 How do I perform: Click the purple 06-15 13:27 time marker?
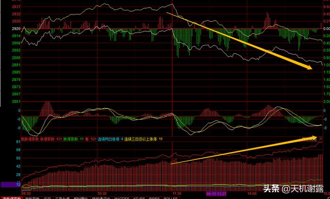[x=216, y=194]
